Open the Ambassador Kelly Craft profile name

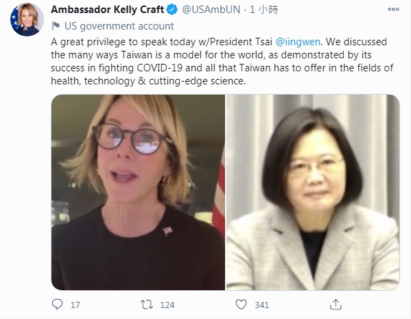(x=108, y=10)
